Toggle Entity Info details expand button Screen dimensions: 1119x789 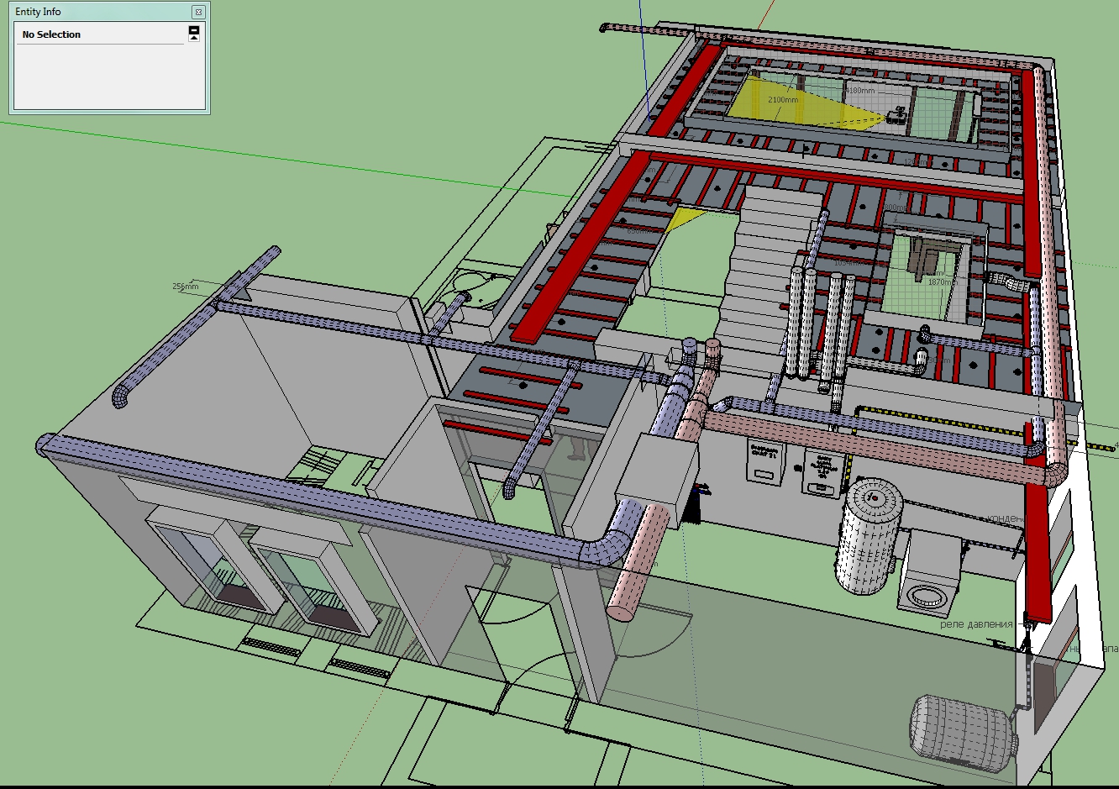pyautogui.click(x=194, y=33)
